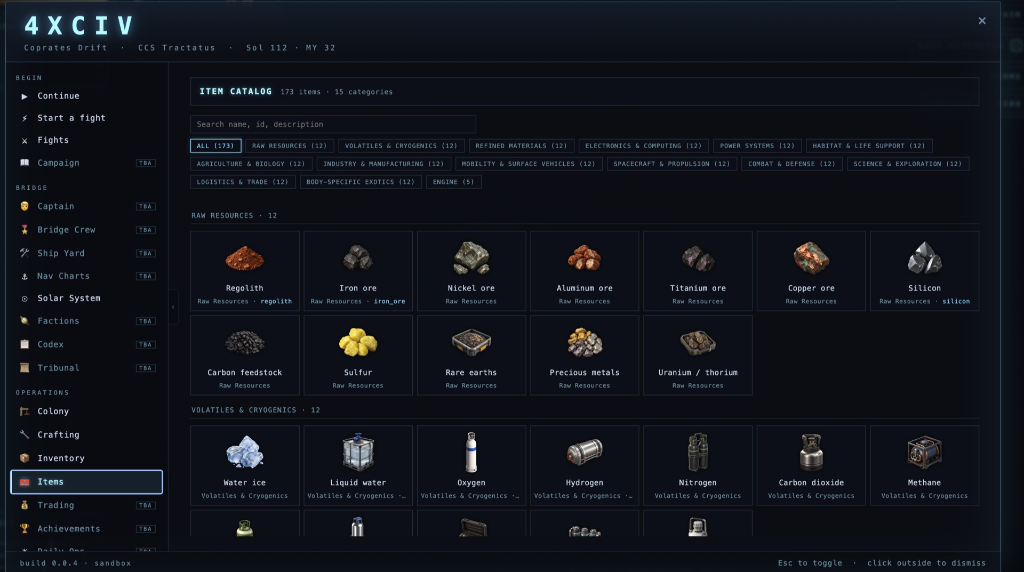This screenshot has width=1024, height=572.
Task: Filter by the ALL (173) tab
Action: (x=215, y=146)
